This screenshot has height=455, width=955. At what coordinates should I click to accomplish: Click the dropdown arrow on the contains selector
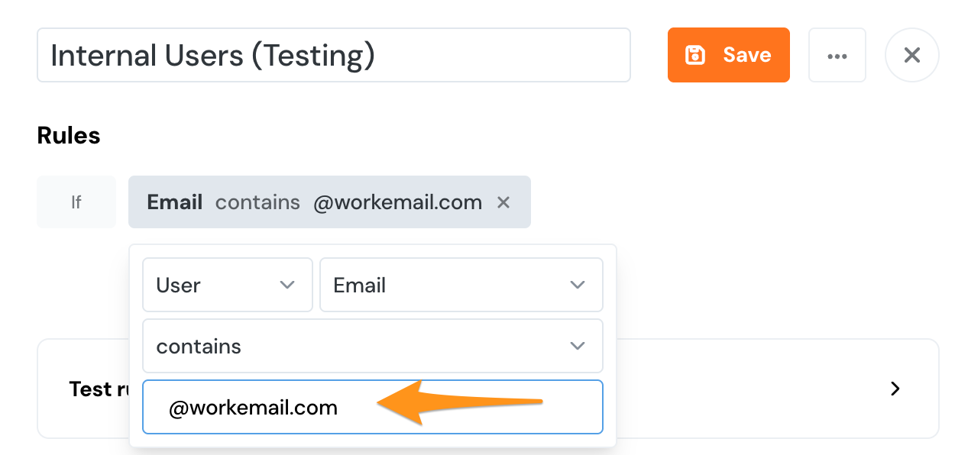coord(578,346)
